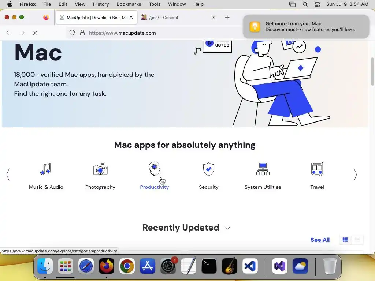Click the Security category label

coord(208,187)
